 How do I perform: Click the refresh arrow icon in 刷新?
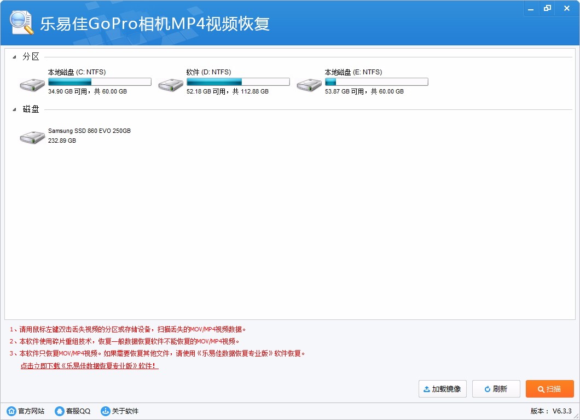point(488,389)
